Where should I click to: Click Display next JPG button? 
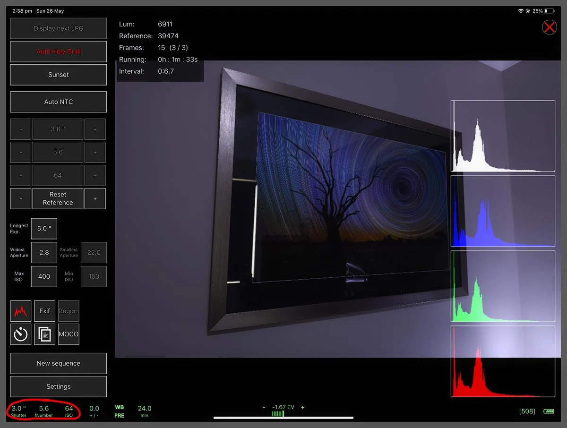[x=59, y=28]
